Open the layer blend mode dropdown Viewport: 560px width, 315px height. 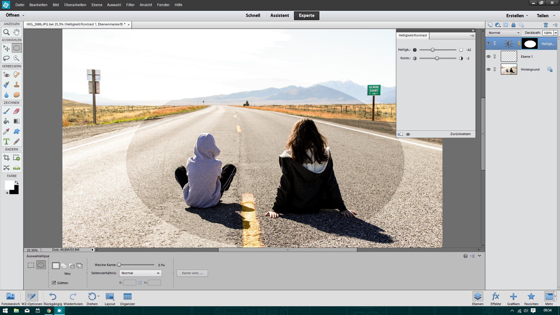pos(504,33)
